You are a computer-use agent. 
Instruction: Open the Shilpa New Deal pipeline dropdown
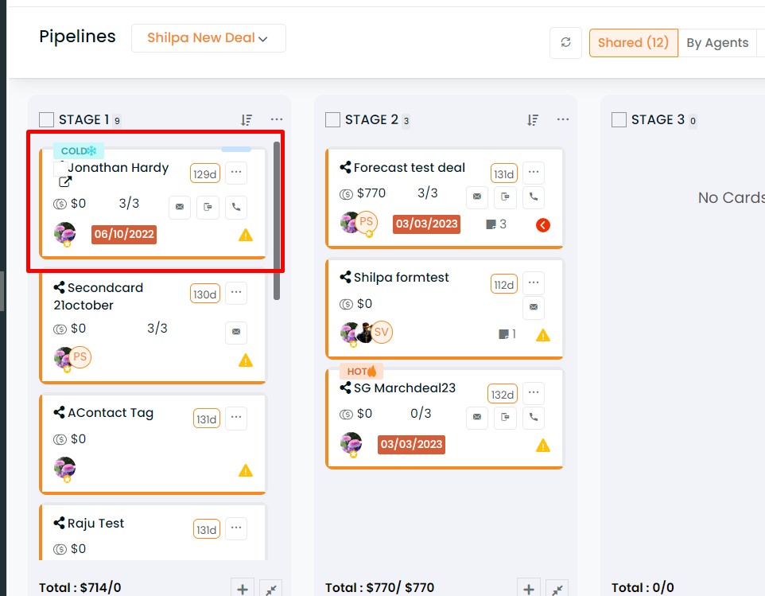click(x=208, y=38)
